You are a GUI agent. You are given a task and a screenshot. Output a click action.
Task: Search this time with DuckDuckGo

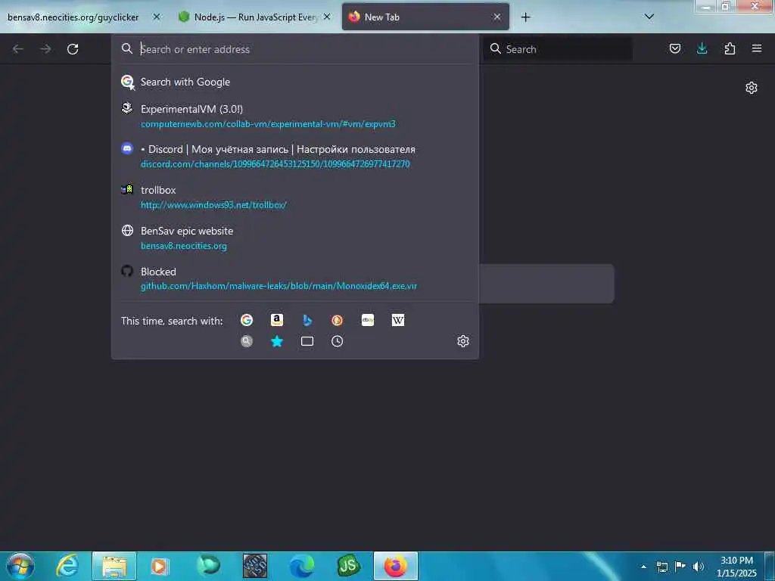(x=337, y=320)
